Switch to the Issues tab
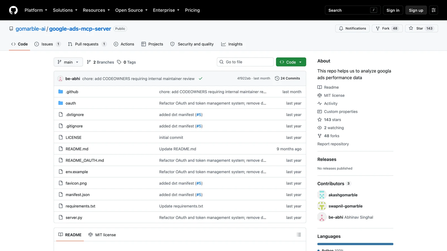This screenshot has width=447, height=251. pos(47,44)
